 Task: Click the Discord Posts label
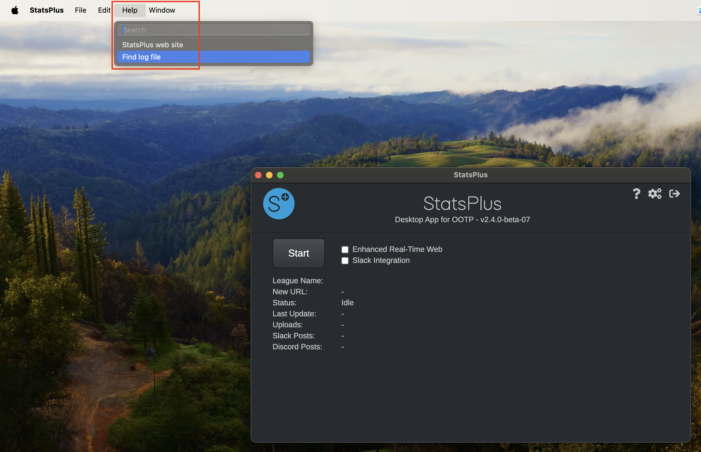pyautogui.click(x=297, y=347)
